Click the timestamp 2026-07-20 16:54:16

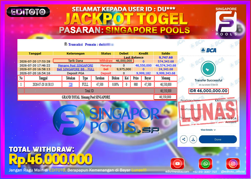coord(35,73)
